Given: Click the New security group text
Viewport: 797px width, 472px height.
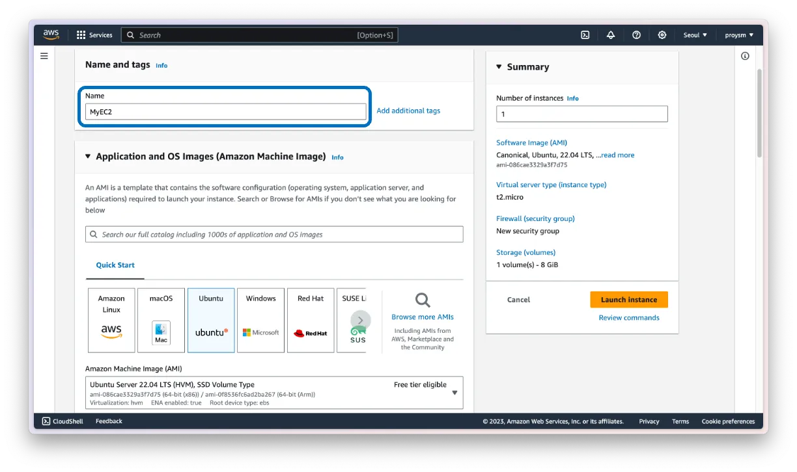Looking at the screenshot, I should [527, 231].
